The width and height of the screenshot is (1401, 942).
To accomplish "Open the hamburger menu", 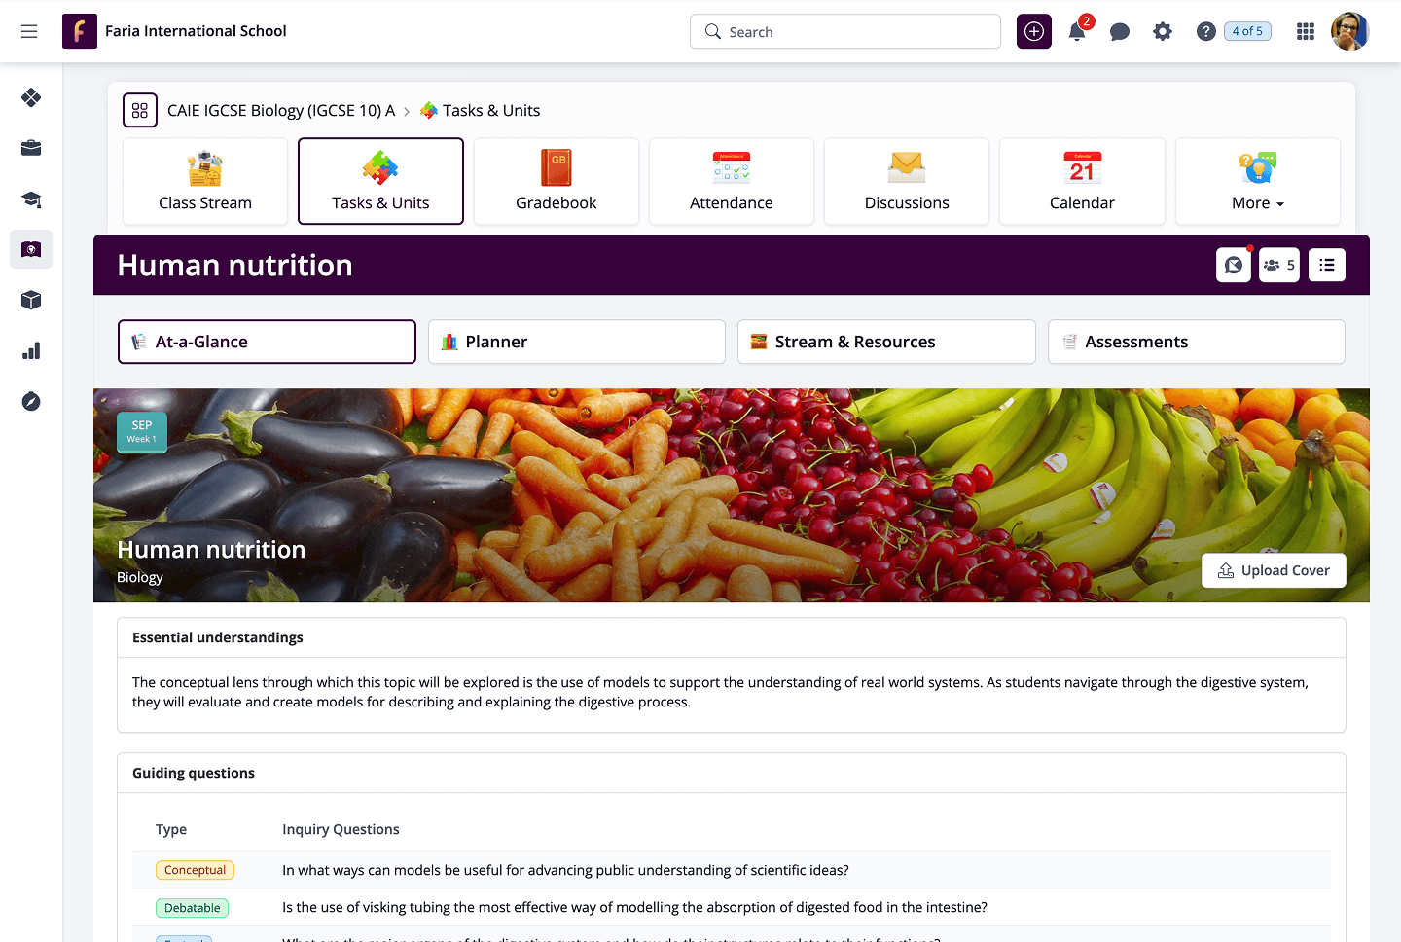I will pos(29,31).
